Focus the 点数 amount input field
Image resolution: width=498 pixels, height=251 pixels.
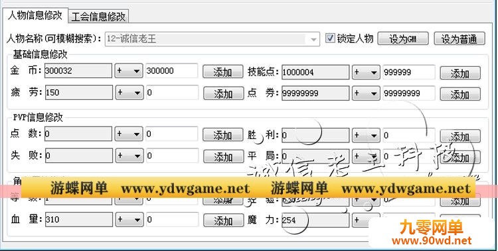point(172,134)
